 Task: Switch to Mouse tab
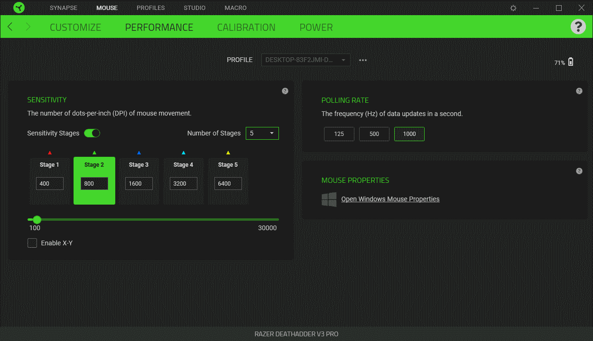point(107,8)
